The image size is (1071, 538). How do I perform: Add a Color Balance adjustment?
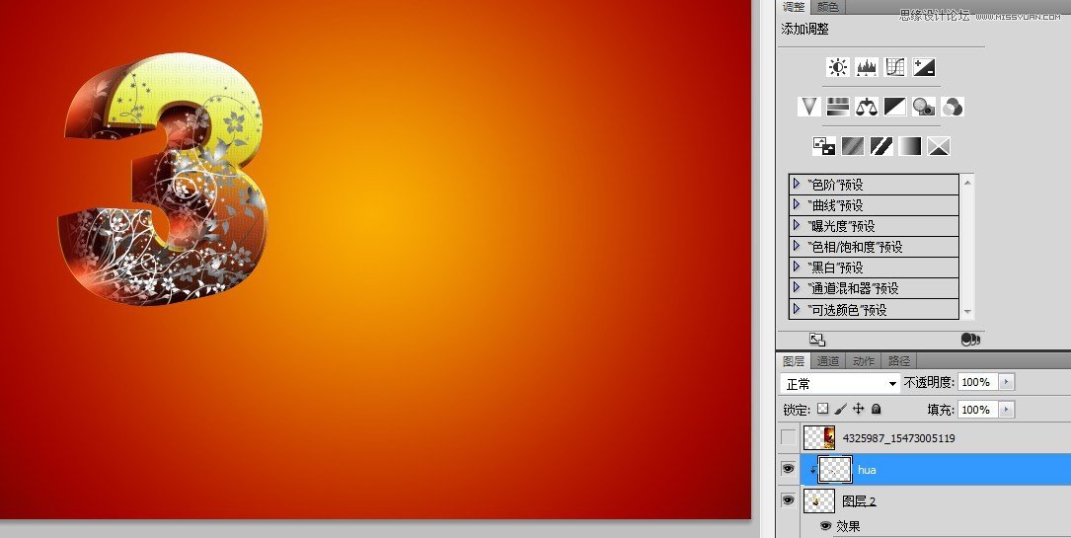pyautogui.click(x=867, y=107)
